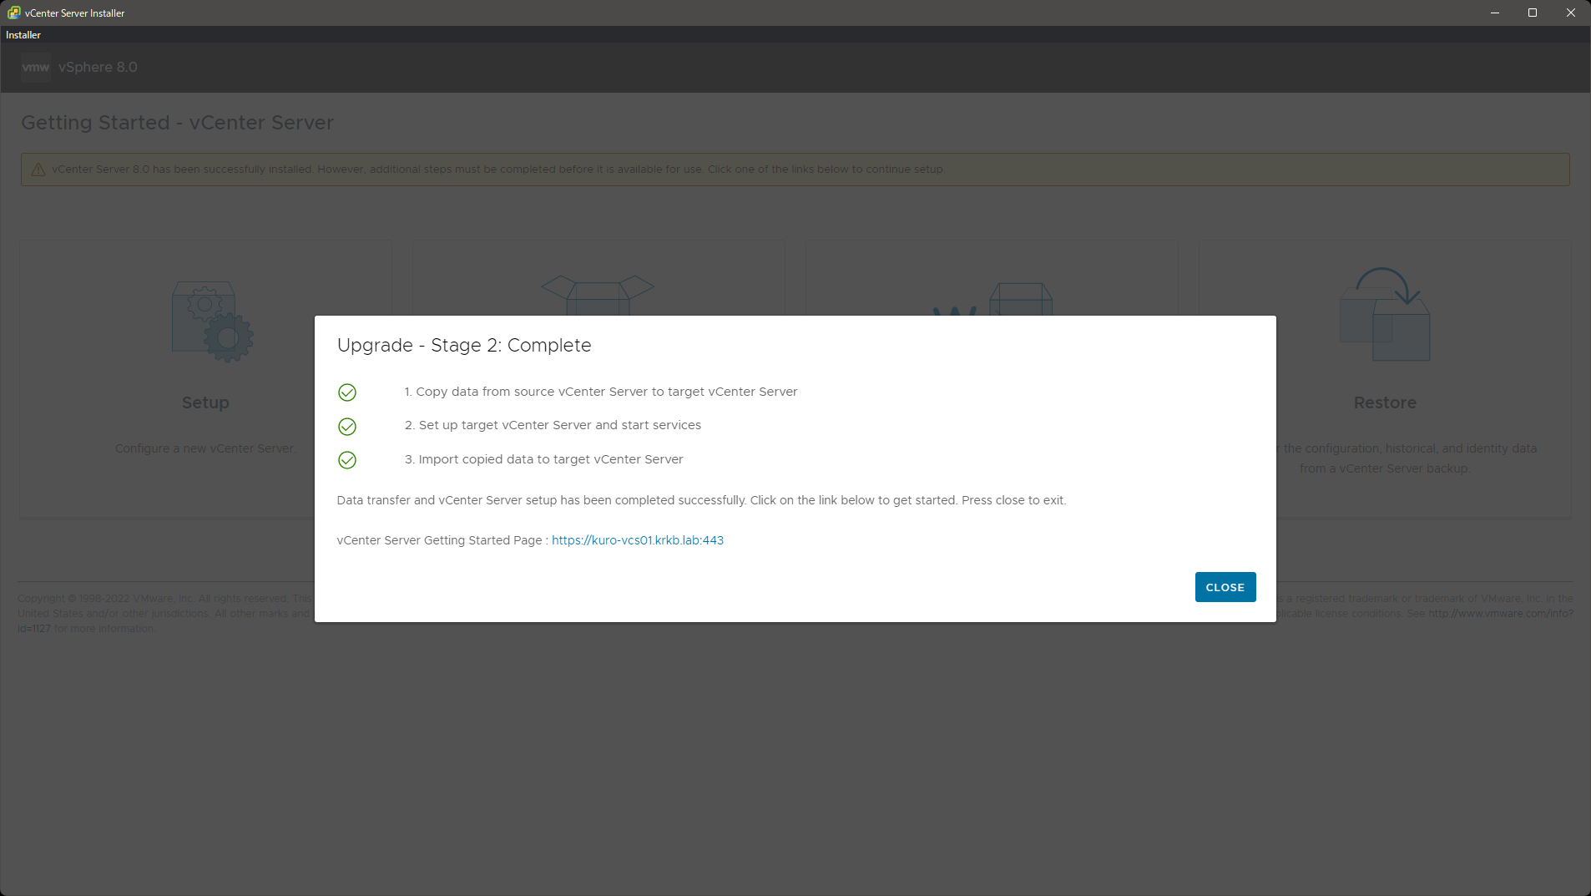Select the Restore arrow boxes icon
Viewport: 1591px width, 896px height.
[x=1385, y=315]
